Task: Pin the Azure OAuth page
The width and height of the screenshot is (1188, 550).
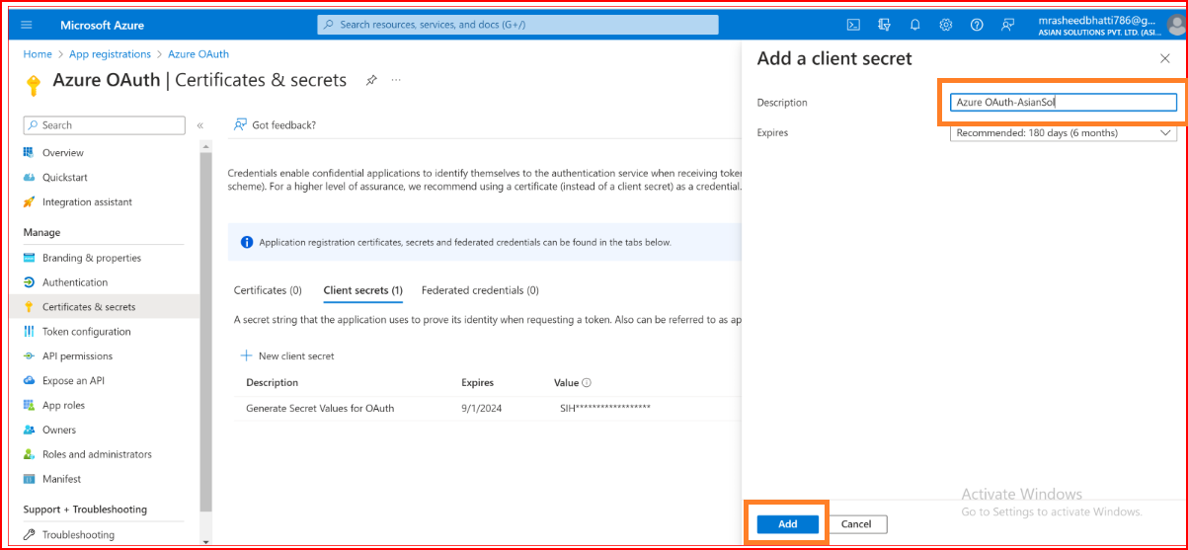Action: (x=371, y=80)
